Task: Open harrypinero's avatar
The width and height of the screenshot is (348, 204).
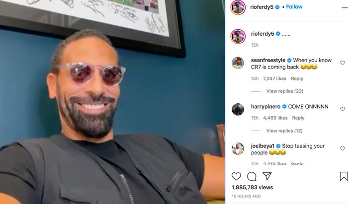Action: coord(238,109)
